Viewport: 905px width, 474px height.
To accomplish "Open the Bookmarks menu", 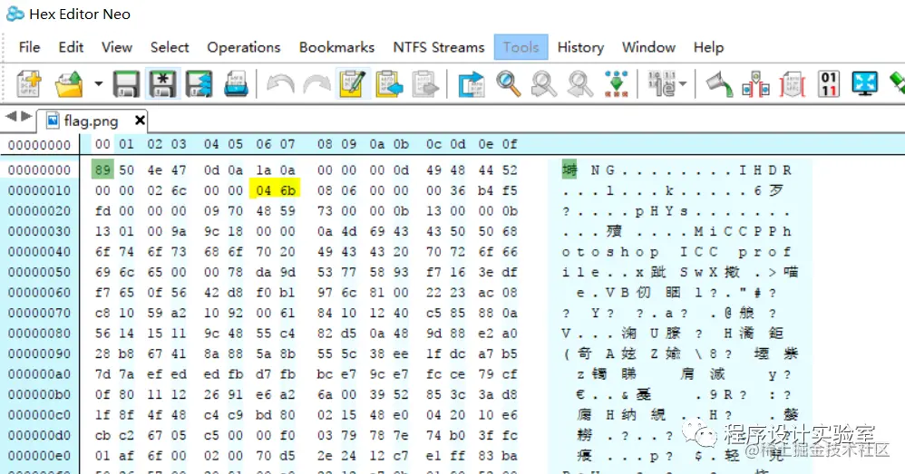I will 336,47.
